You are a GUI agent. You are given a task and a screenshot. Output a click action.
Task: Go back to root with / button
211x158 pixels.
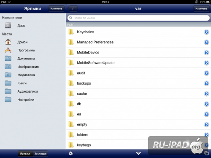click(x=73, y=8)
